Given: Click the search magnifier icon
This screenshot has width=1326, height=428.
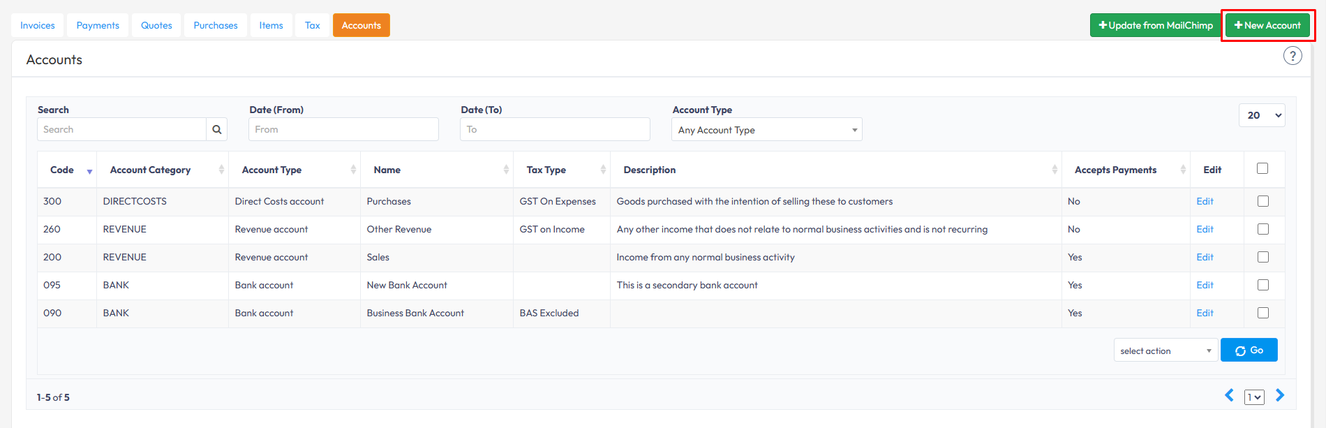Looking at the screenshot, I should click(216, 129).
